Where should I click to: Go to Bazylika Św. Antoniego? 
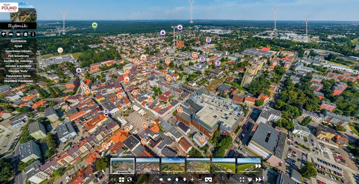18,61
